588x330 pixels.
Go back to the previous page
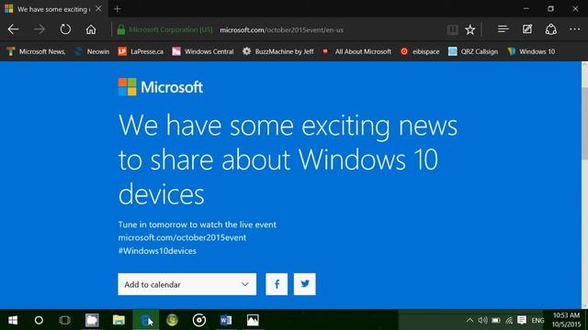(13, 29)
